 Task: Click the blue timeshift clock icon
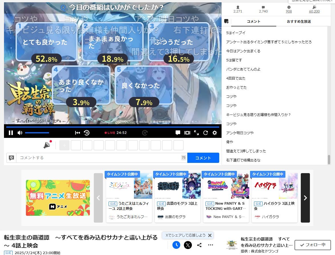point(176,245)
